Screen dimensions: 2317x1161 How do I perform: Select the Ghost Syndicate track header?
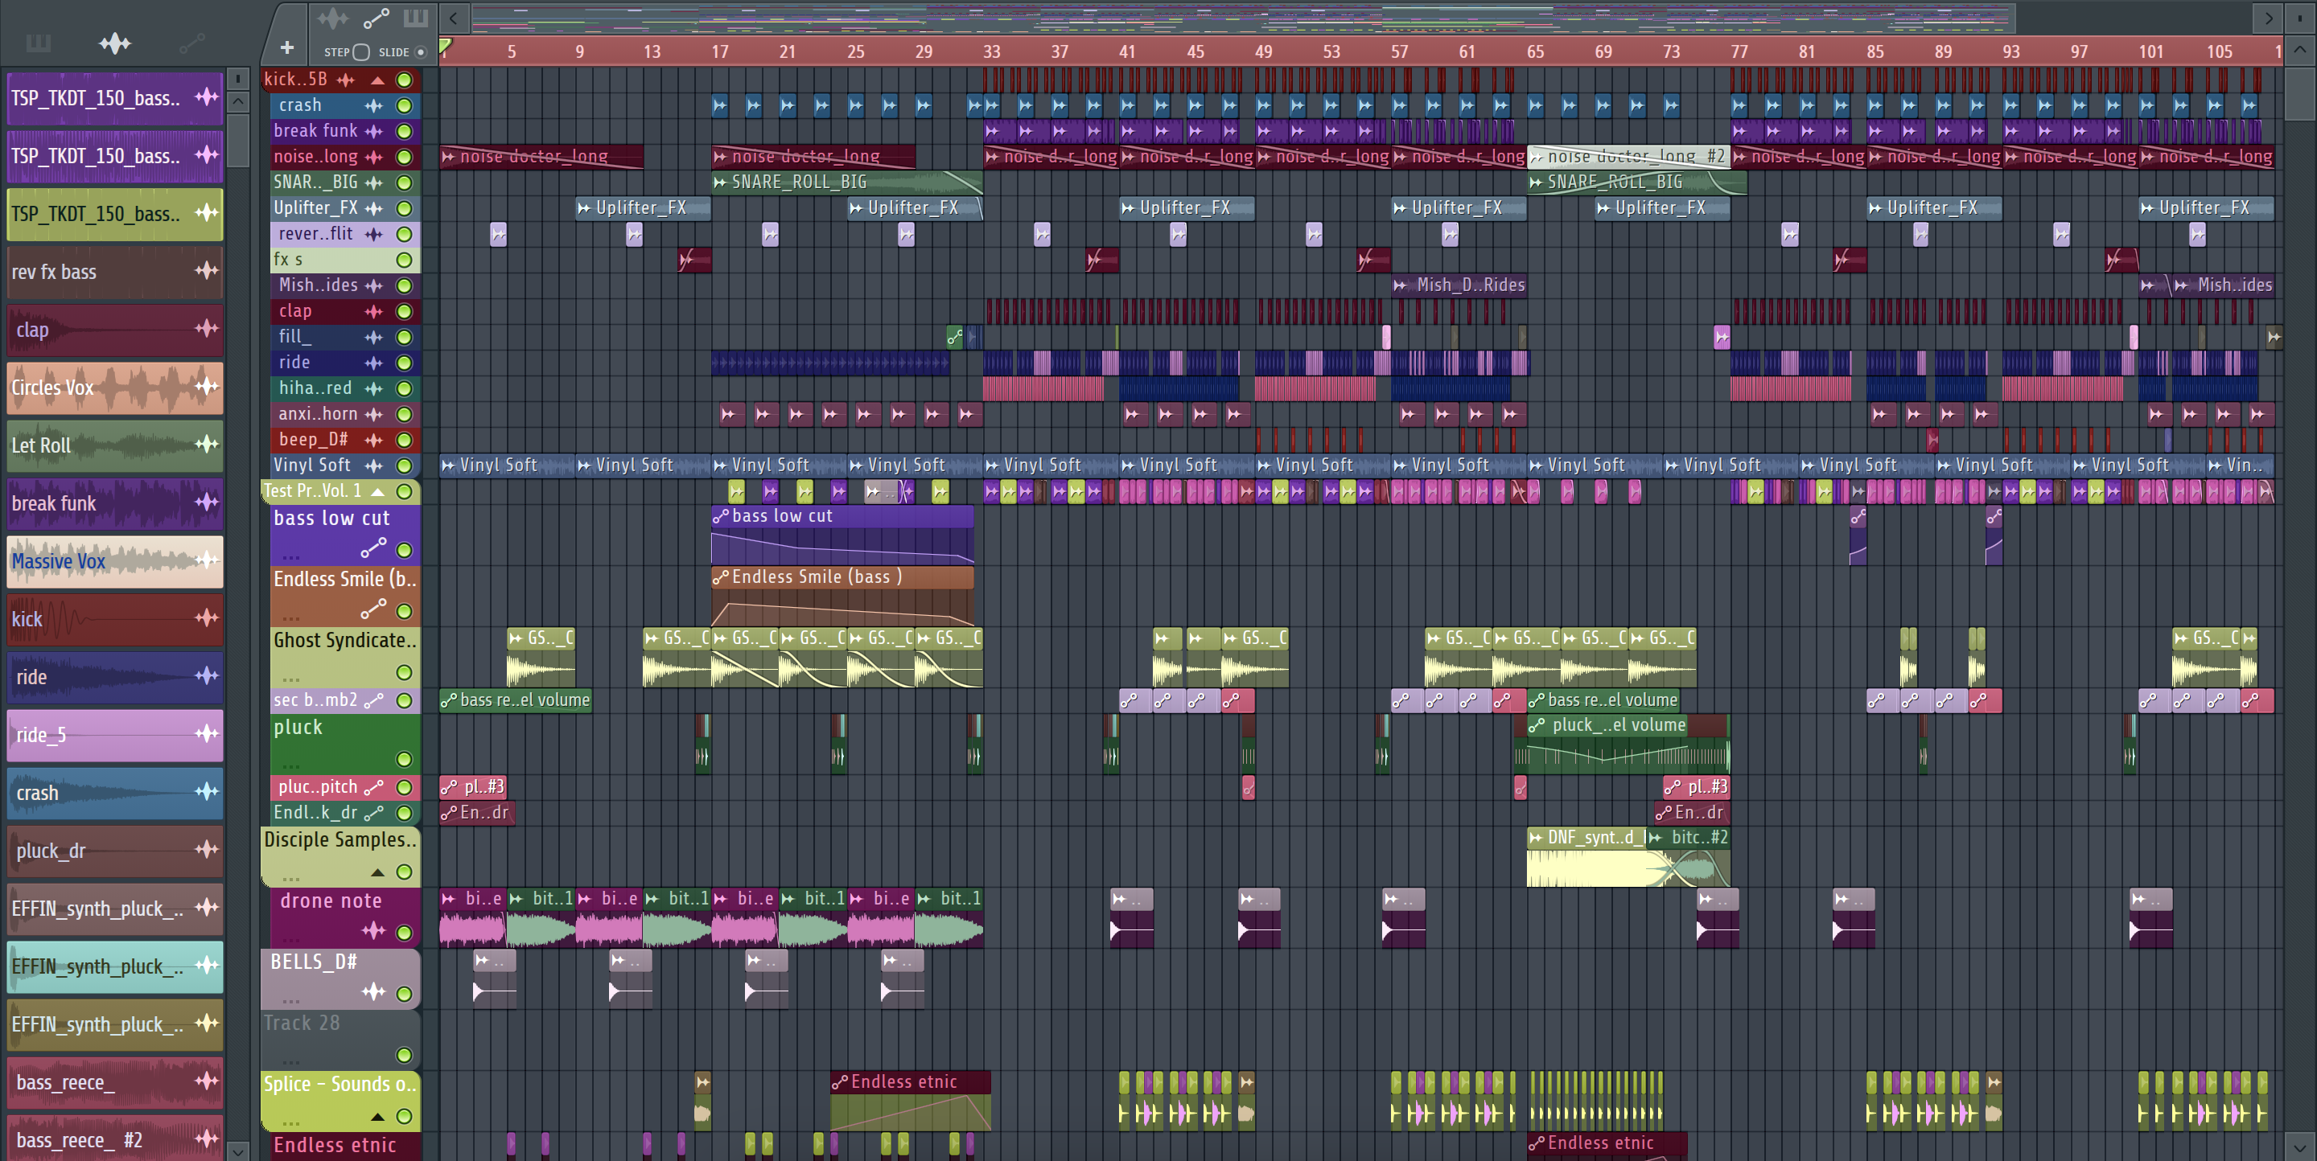pos(345,656)
